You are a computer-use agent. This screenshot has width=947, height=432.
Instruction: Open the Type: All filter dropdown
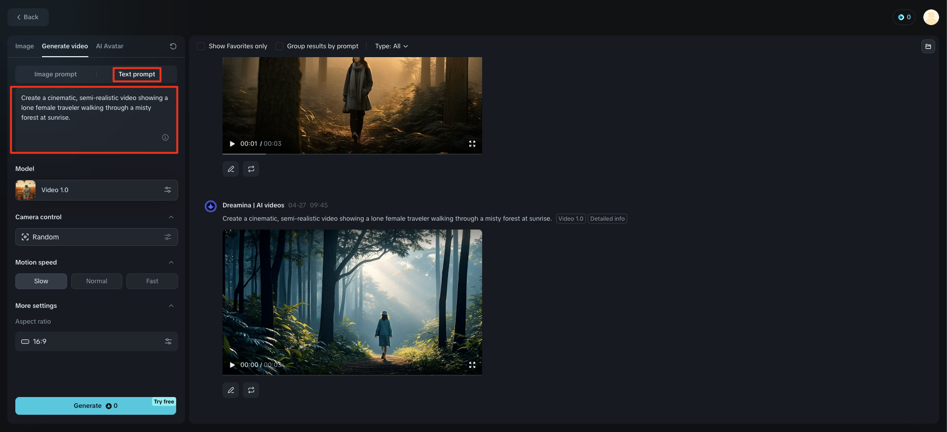pos(391,46)
